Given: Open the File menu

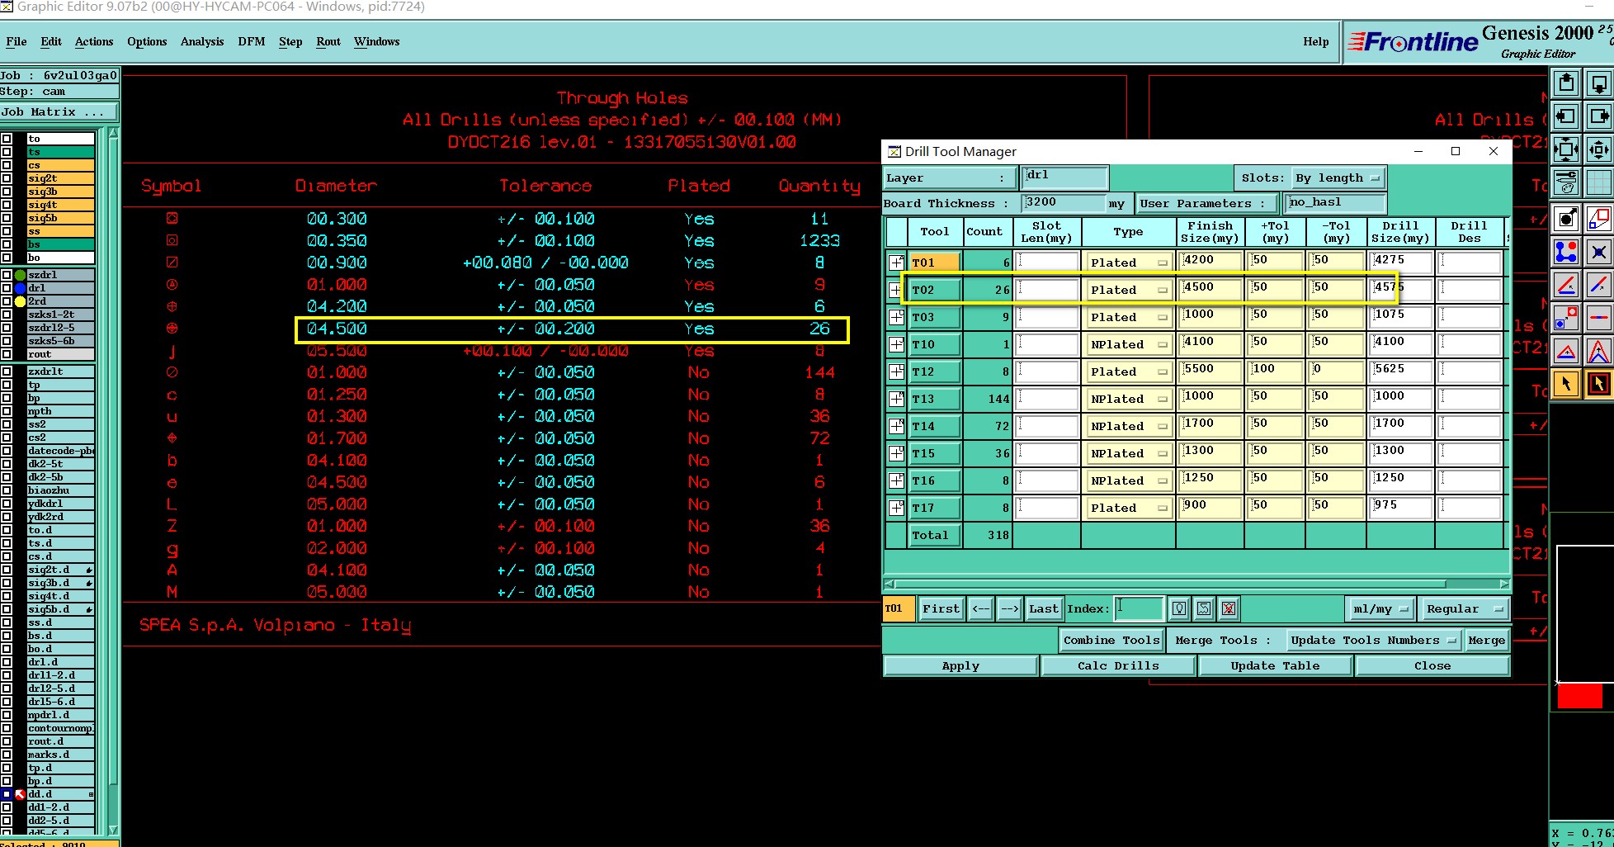Looking at the screenshot, I should click(17, 41).
